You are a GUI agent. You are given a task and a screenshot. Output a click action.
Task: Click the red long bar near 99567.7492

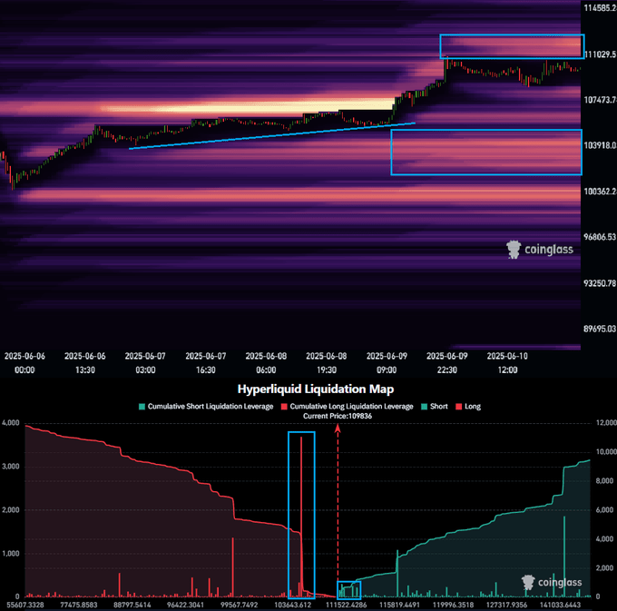232,567
